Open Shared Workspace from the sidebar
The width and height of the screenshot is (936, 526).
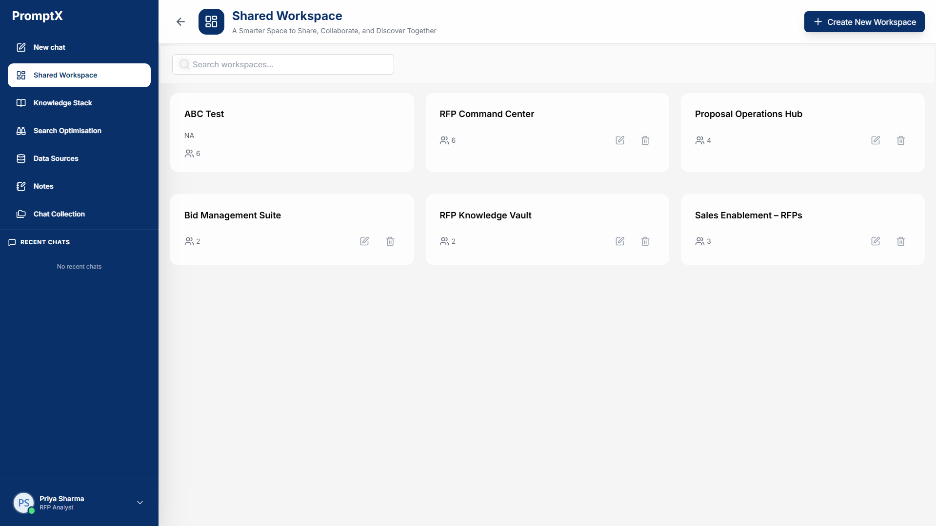pos(65,75)
